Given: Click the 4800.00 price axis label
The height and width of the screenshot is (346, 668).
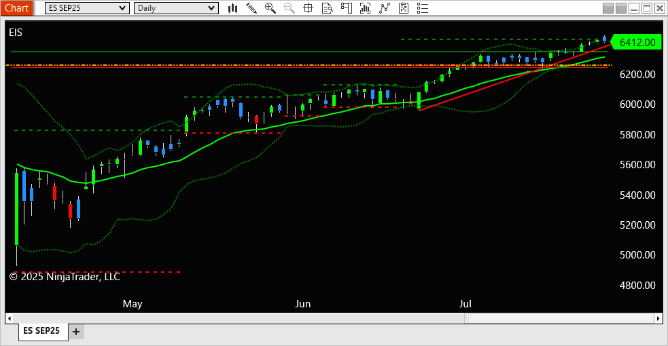Looking at the screenshot, I should (637, 285).
